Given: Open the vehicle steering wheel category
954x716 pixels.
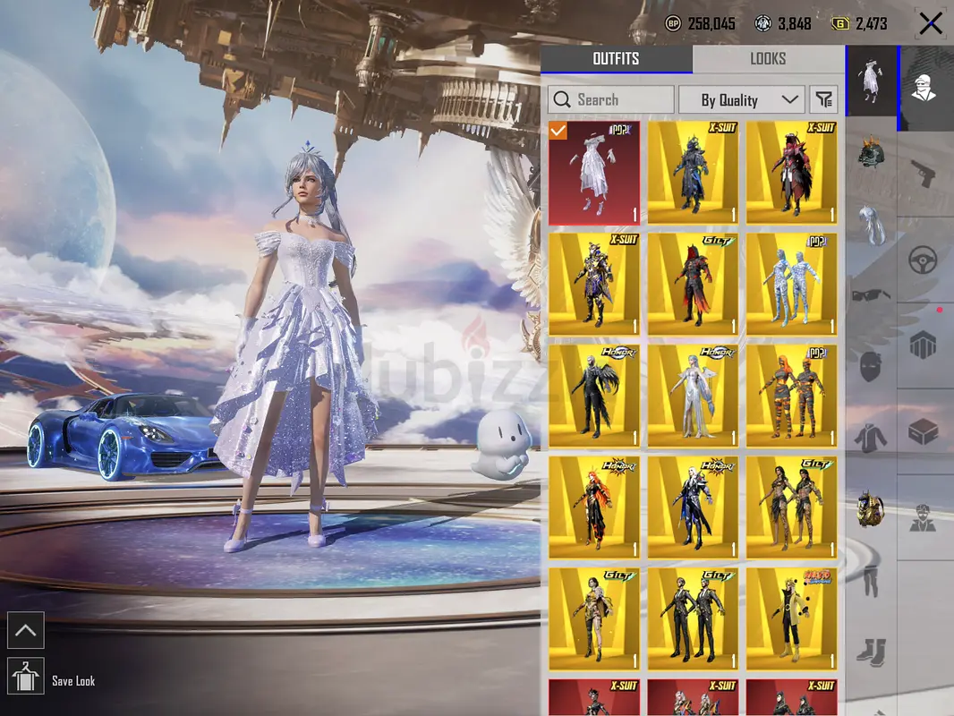Looking at the screenshot, I should 923,261.
